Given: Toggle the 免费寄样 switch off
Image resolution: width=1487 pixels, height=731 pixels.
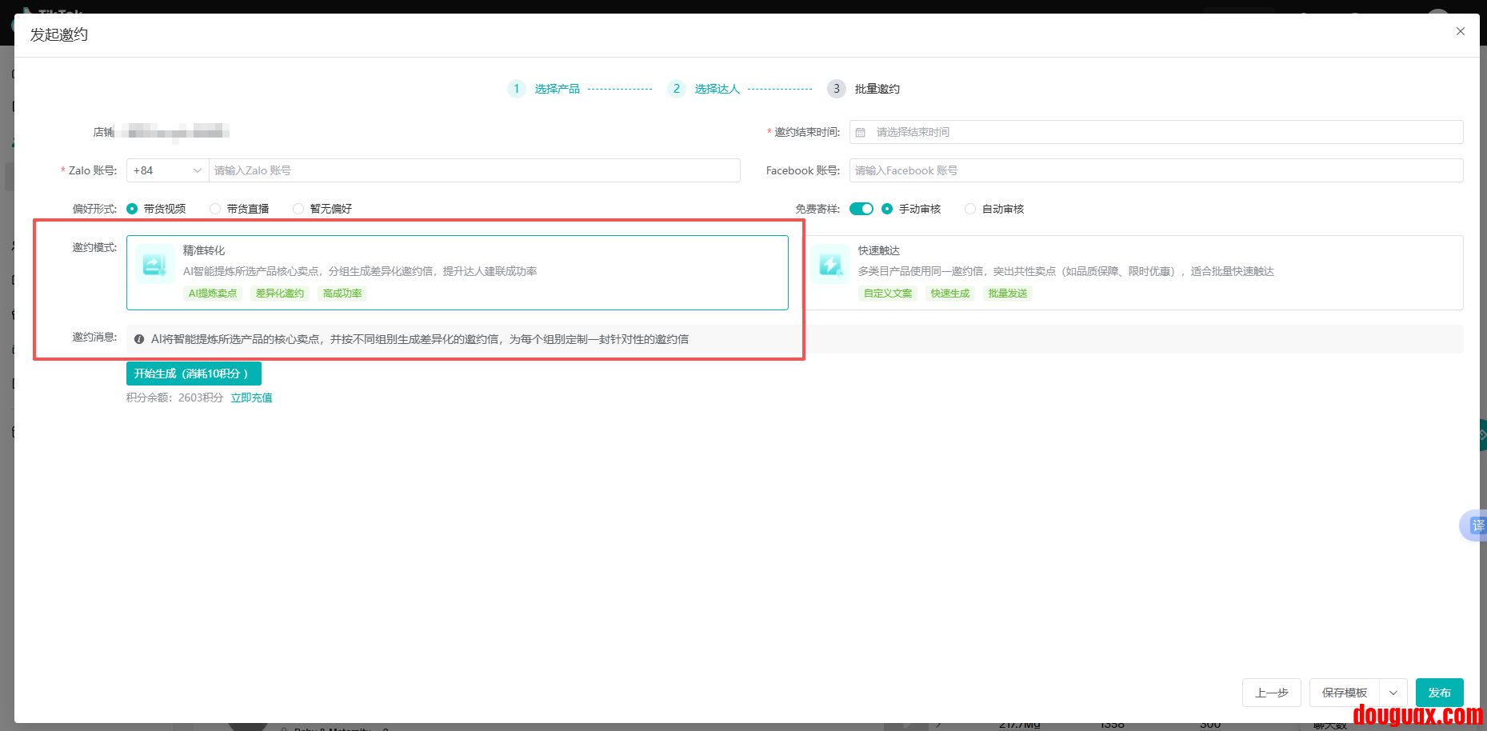Looking at the screenshot, I should point(861,209).
